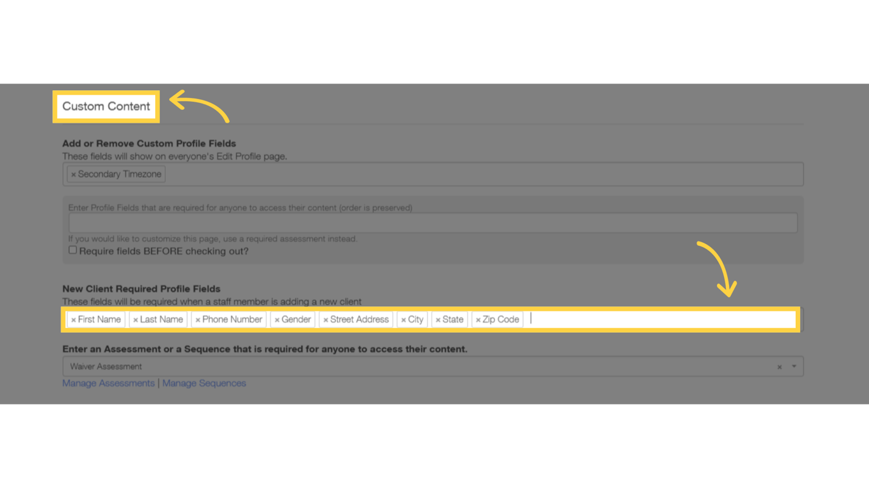This screenshot has width=869, height=488.
Task: Select the Secondary Timezone tag label
Action: click(x=119, y=173)
